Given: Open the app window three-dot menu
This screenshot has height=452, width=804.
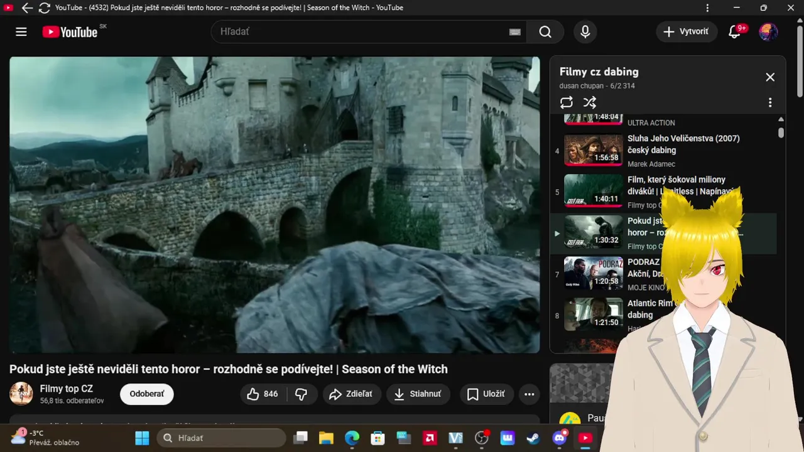Looking at the screenshot, I should 708,8.
